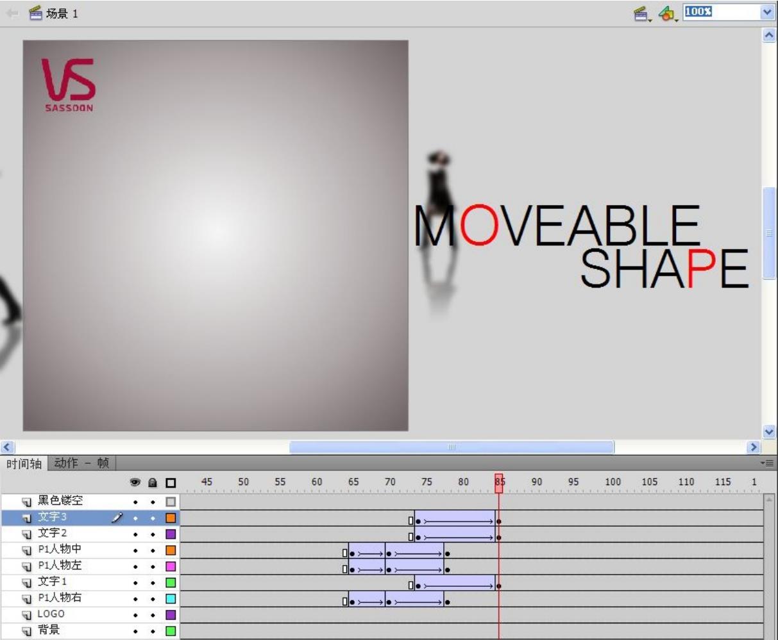This screenshot has width=778, height=640.
Task: Click the P1人物右 layer cyan outline swatch
Action: [x=171, y=598]
